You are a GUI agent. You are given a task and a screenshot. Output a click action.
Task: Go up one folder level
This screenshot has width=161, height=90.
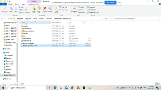point(11,19)
